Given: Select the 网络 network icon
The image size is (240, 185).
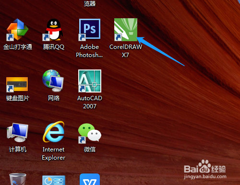Looking at the screenshot, I should 53,81.
